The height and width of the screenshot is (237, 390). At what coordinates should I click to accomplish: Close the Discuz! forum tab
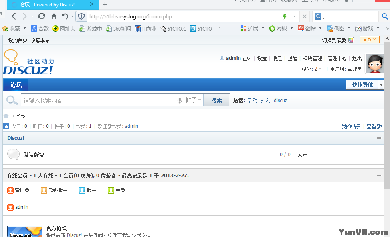click(92, 4)
